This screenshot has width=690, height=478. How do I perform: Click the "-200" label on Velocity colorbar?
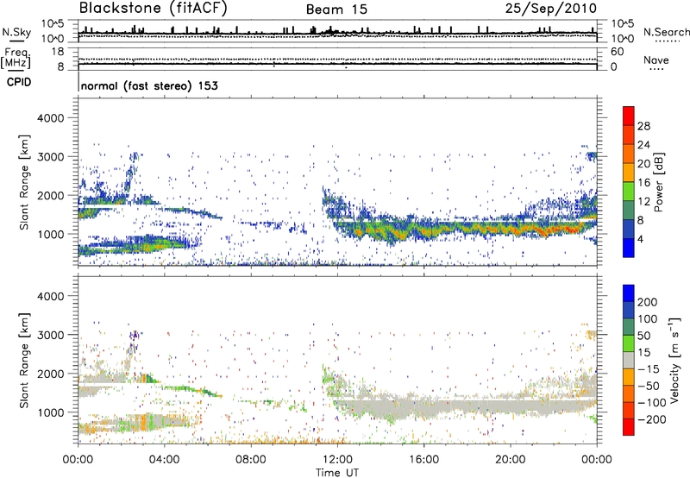point(651,419)
